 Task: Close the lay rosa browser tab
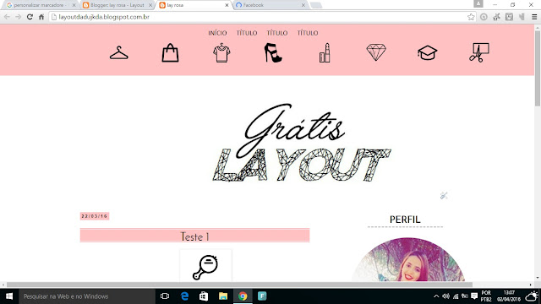click(x=227, y=5)
